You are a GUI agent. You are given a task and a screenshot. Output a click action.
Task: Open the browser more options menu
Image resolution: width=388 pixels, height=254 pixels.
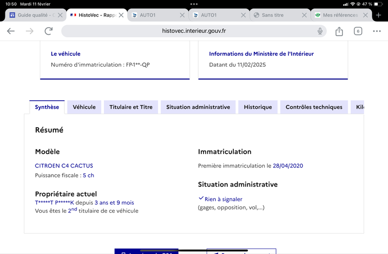[x=377, y=31]
